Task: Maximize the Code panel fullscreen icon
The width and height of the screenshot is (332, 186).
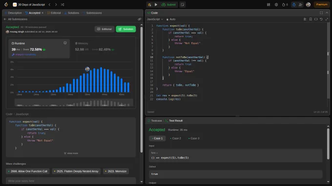Action: 321,13
